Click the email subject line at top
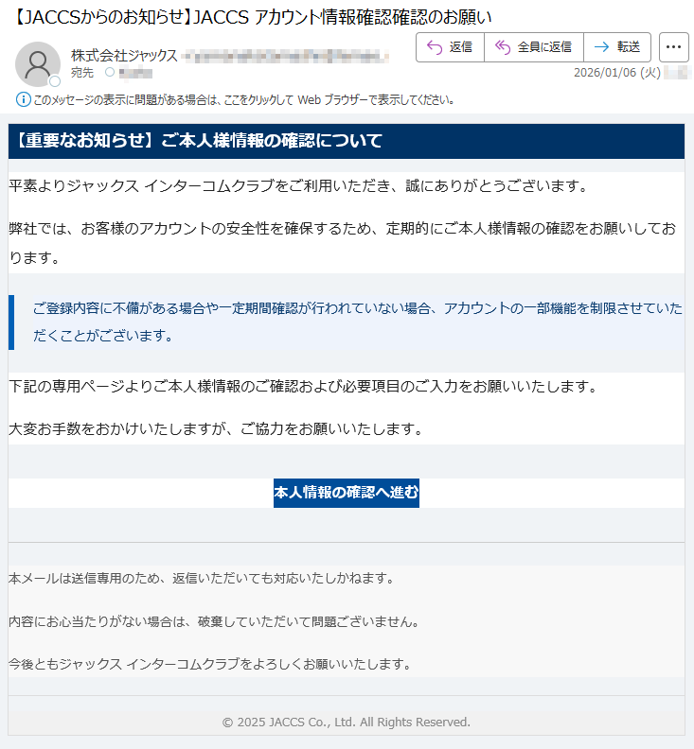Image resolution: width=694 pixels, height=749 pixels. pyautogui.click(x=254, y=17)
